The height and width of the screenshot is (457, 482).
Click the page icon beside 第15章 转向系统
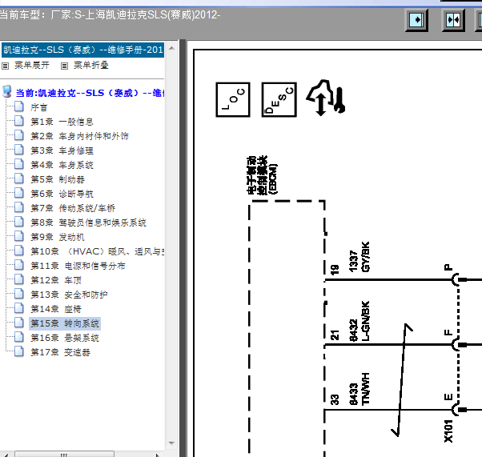19,323
